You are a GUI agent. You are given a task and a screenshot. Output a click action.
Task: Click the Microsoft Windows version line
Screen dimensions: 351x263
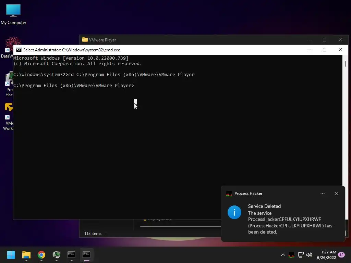click(x=71, y=58)
